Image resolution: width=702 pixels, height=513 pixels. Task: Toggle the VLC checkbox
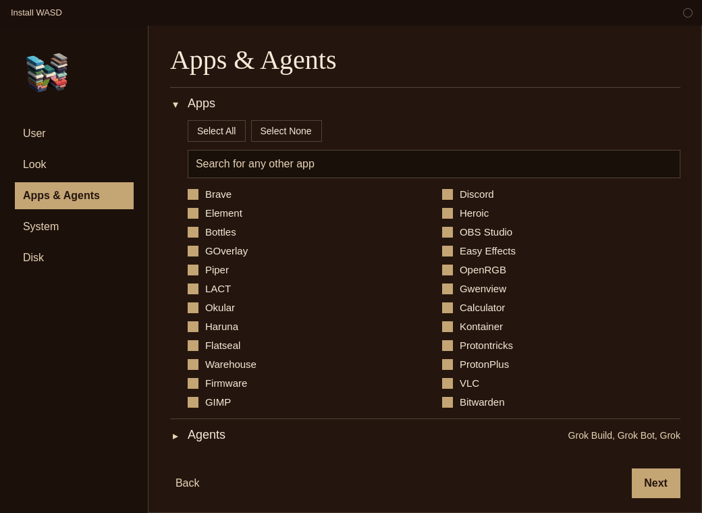[x=448, y=383]
